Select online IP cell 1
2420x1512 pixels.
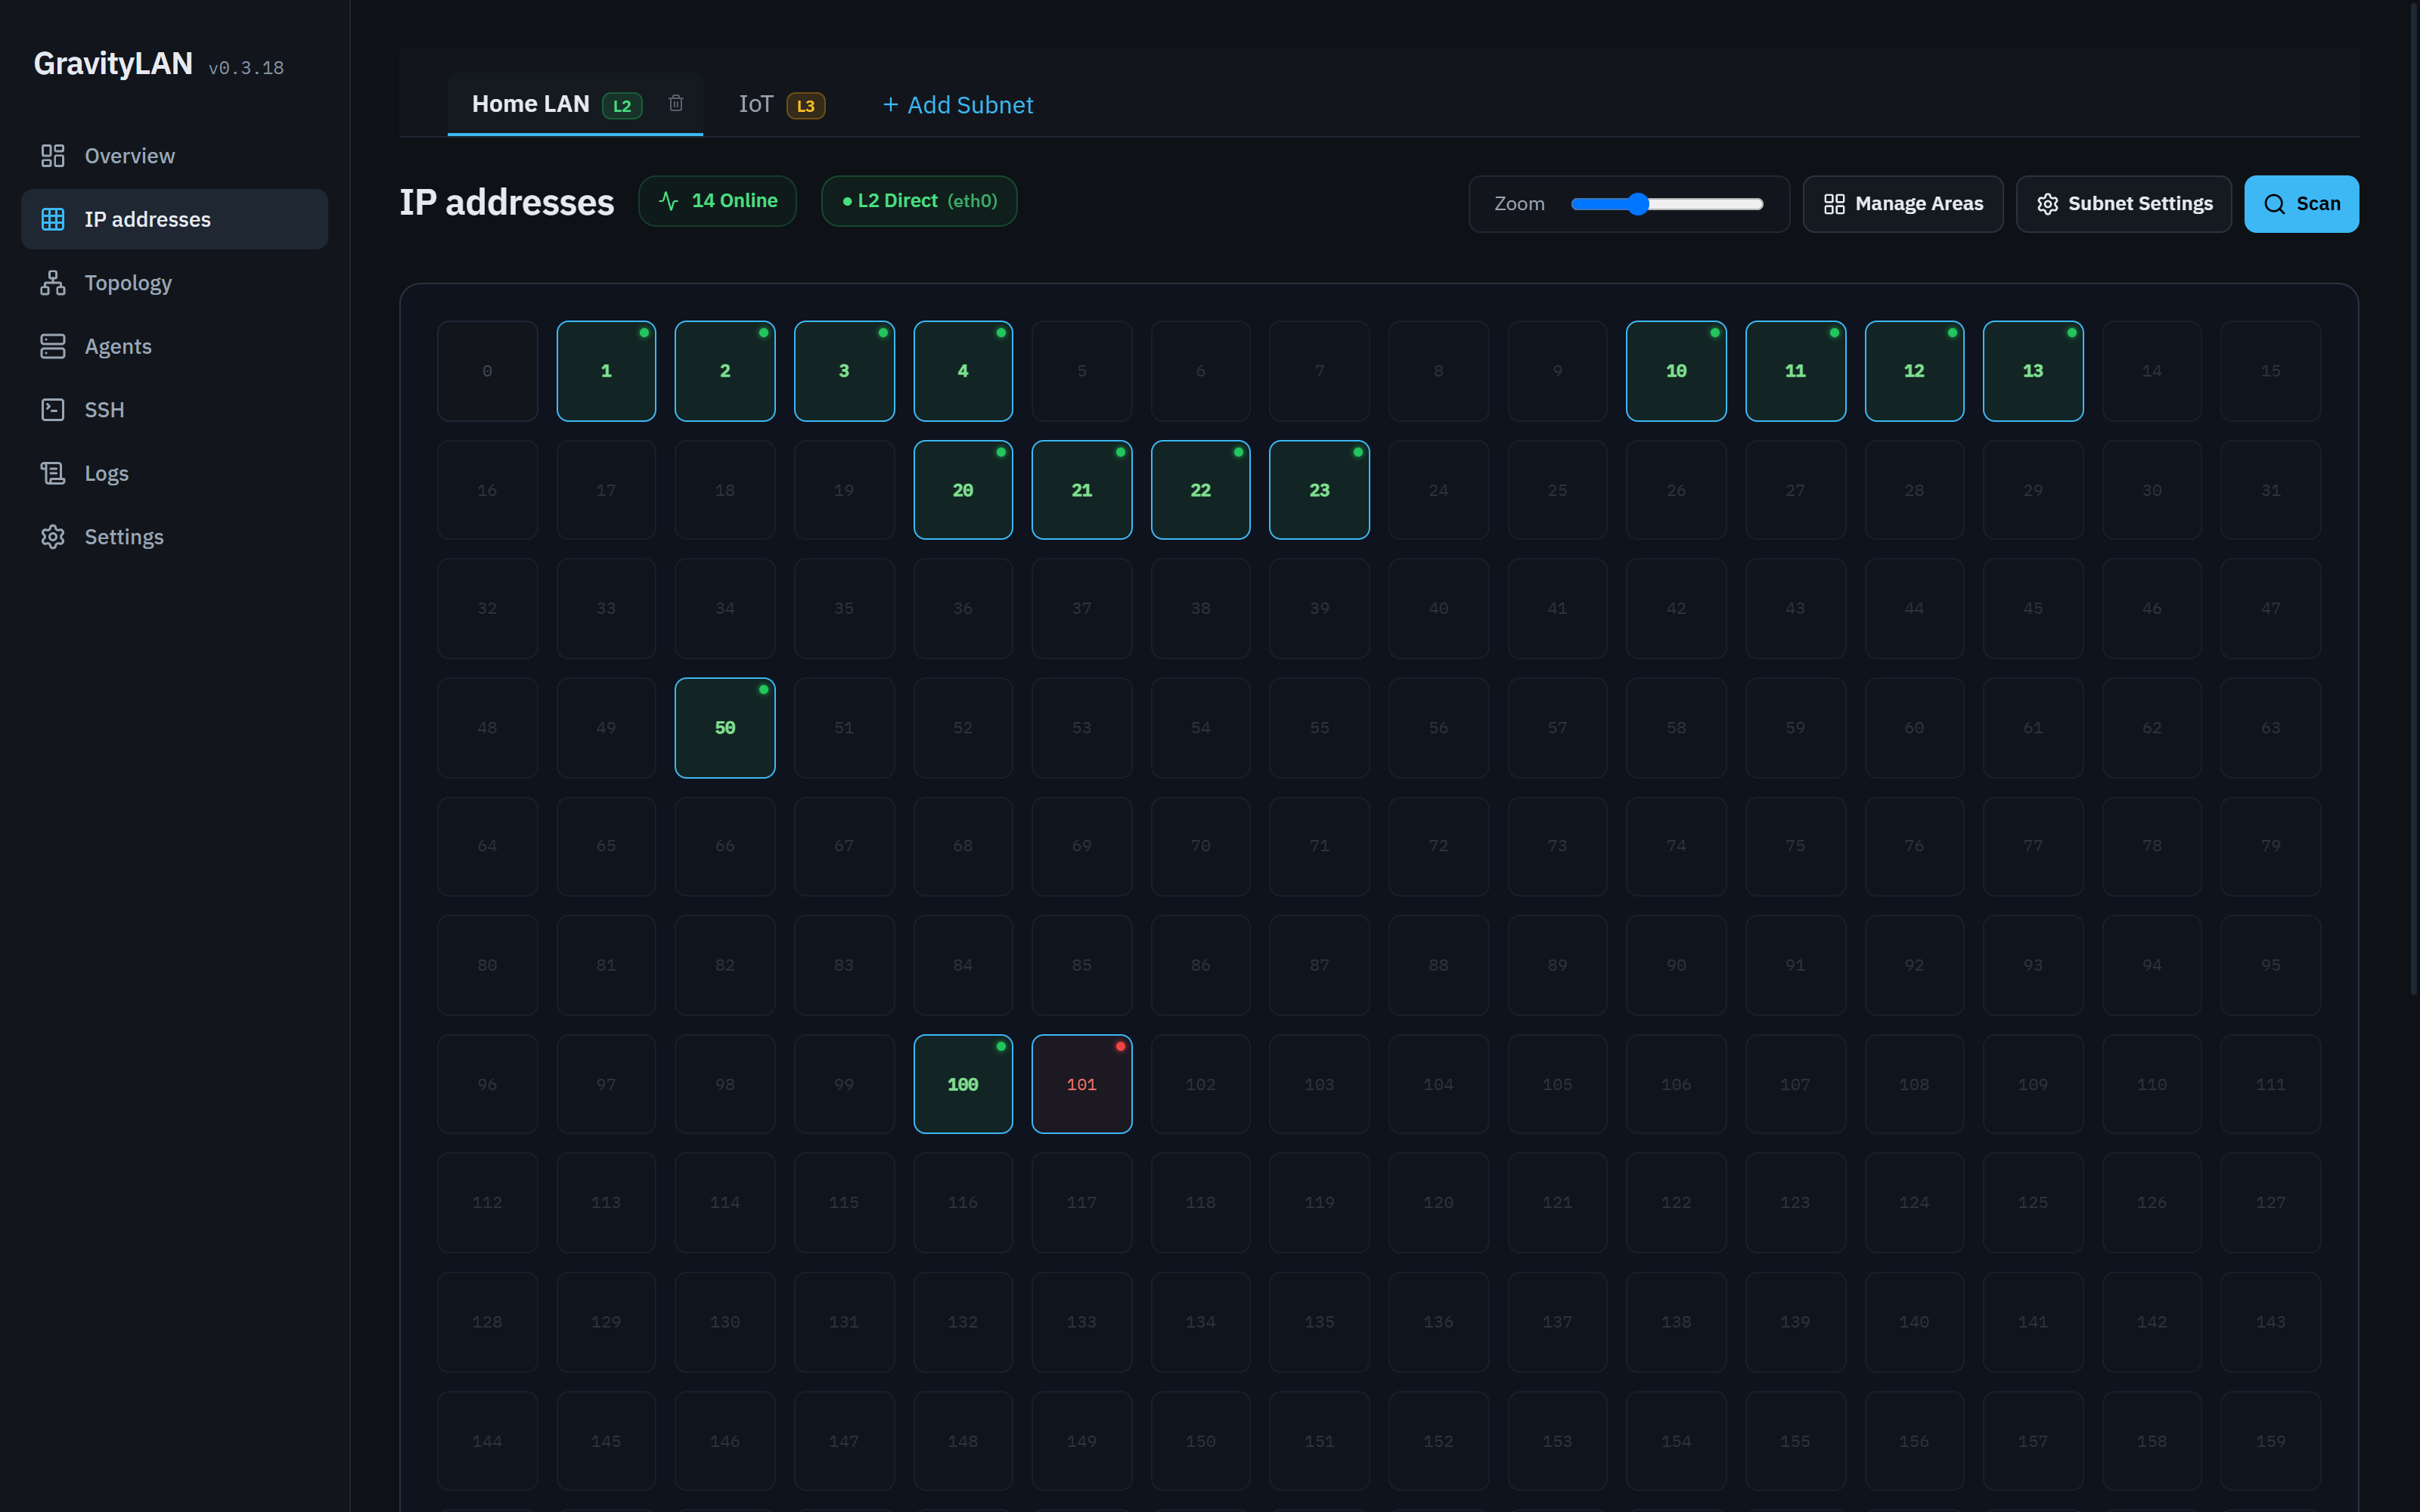(606, 371)
